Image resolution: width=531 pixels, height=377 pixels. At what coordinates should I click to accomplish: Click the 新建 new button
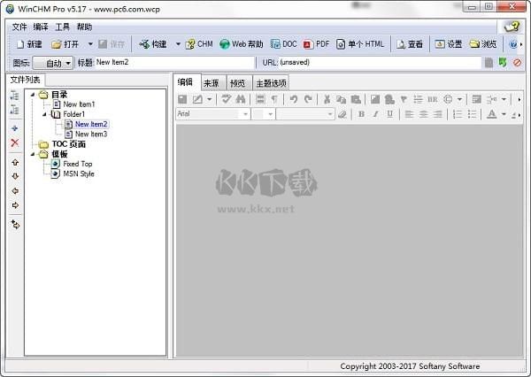click(28, 44)
